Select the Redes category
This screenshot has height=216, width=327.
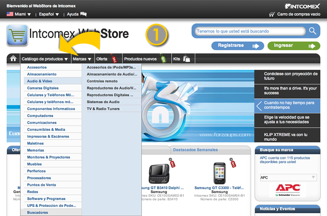click(x=53, y=192)
